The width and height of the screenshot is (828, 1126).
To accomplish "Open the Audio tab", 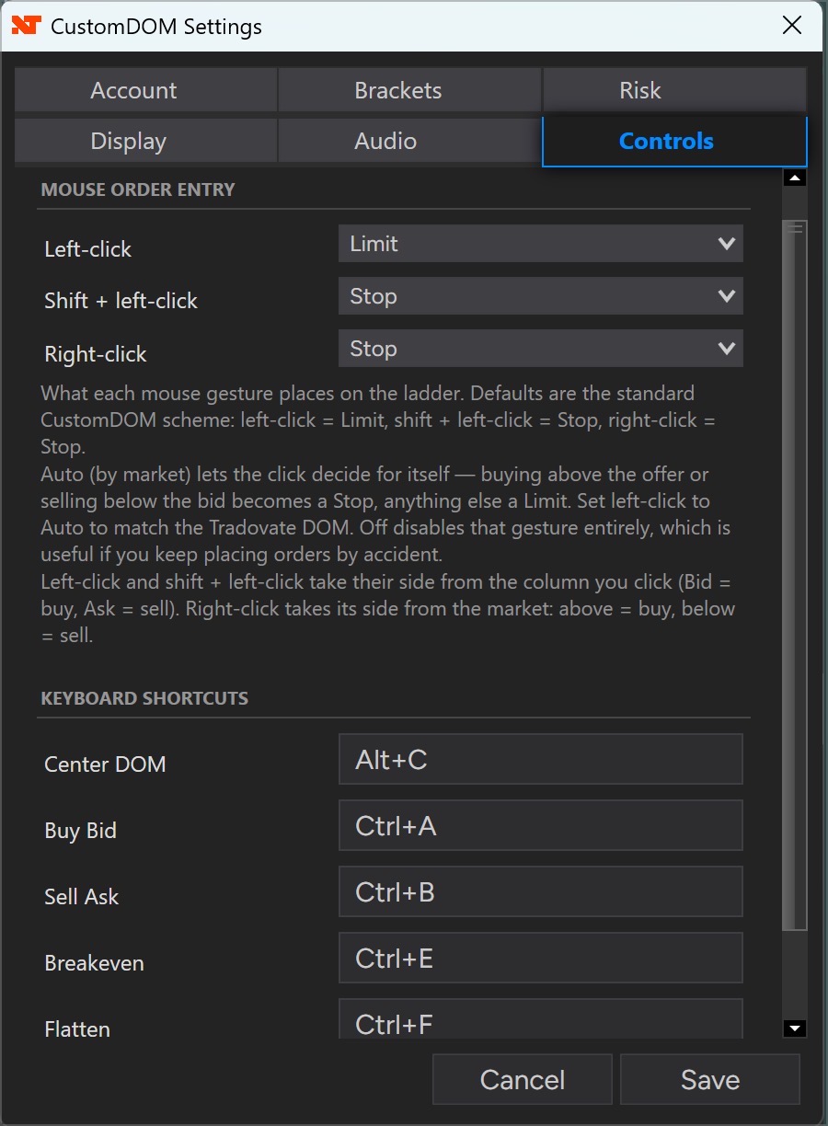I will 409,141.
